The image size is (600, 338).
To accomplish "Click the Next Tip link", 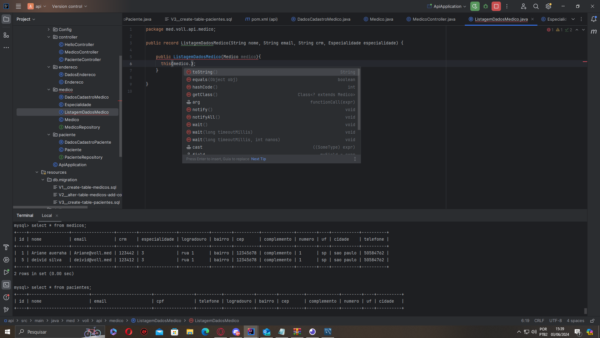I will coord(258,159).
